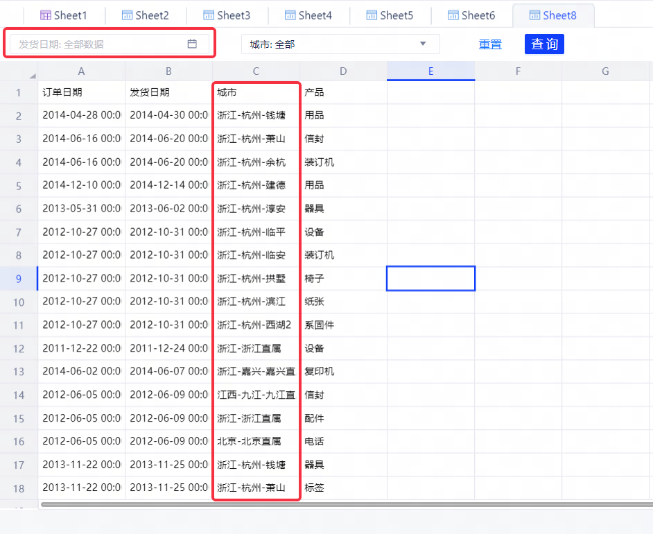Open the calendar icon in 发货日期 field
Image resolution: width=653 pixels, height=534 pixels.
[192, 44]
